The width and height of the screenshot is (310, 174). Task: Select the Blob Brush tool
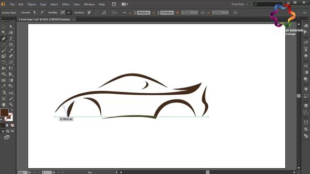tap(3, 57)
